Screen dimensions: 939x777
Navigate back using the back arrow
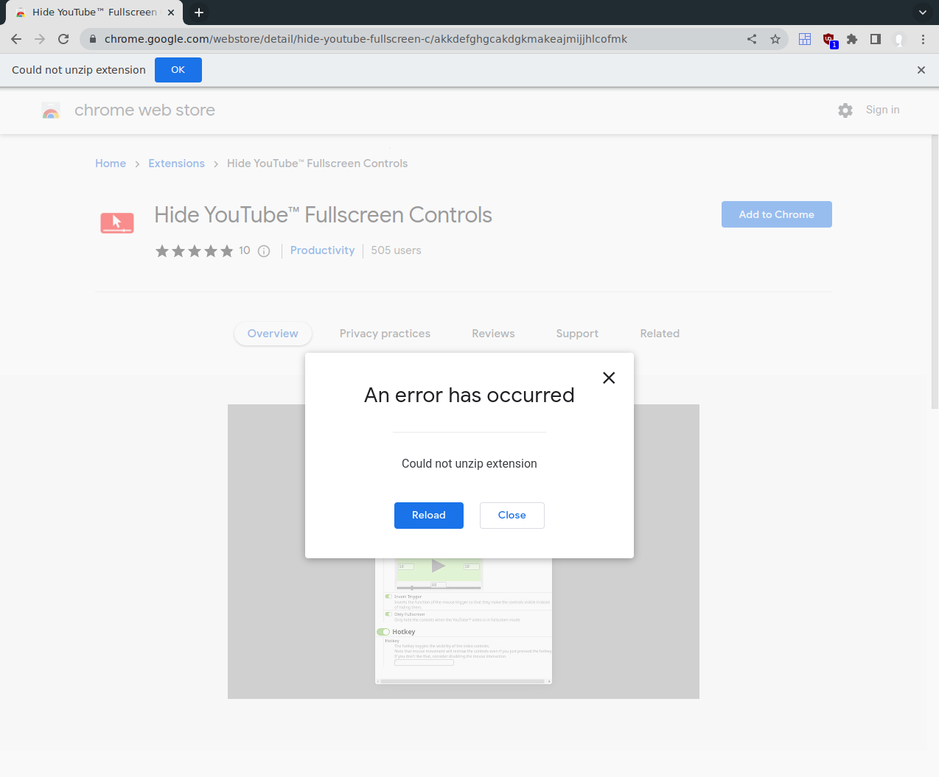[15, 39]
